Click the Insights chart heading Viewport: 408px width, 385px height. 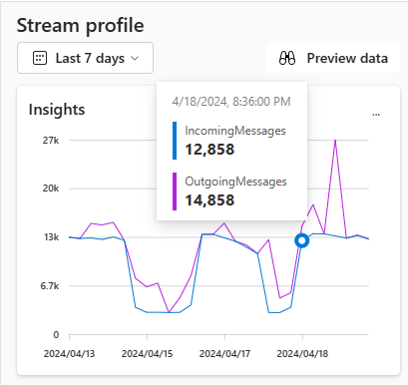[x=57, y=110]
